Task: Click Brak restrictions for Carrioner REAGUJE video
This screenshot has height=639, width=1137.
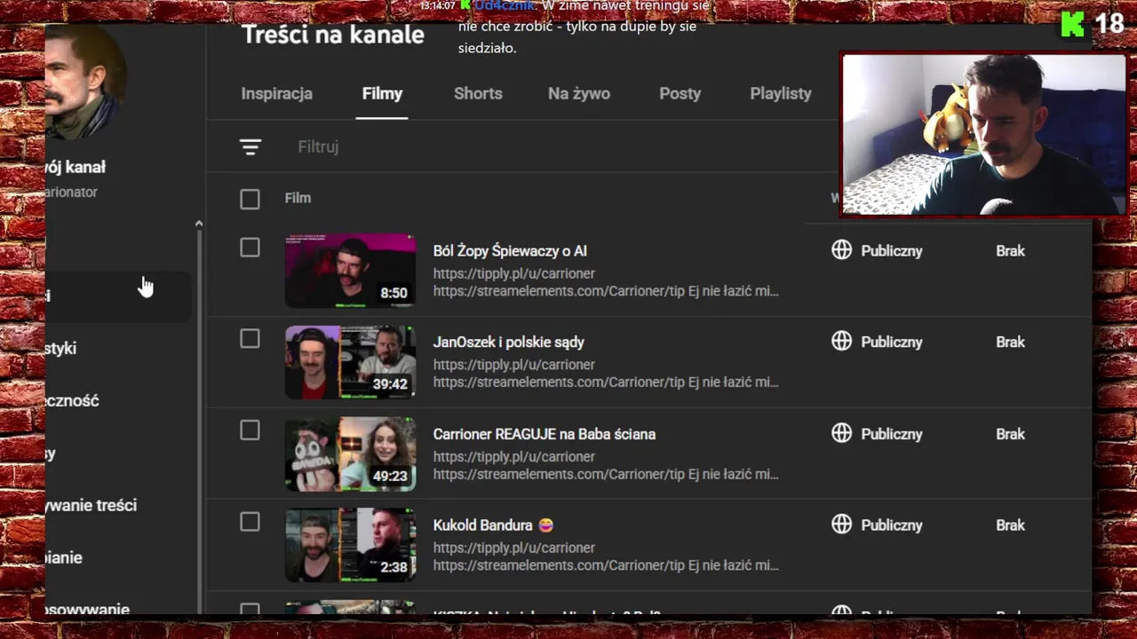Action: coord(1010,434)
